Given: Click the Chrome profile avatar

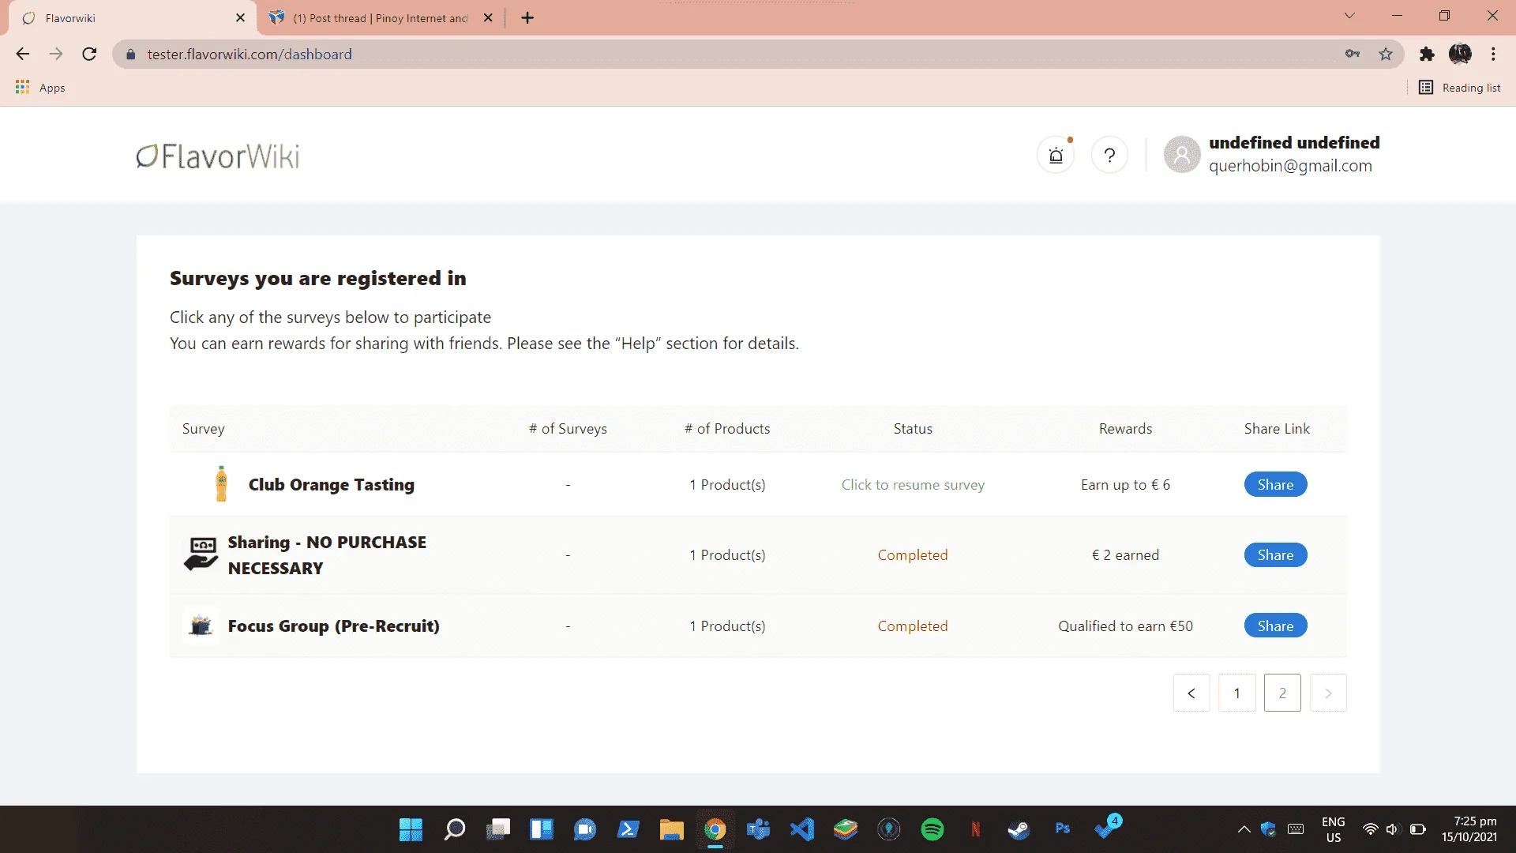Looking at the screenshot, I should click(1460, 54).
